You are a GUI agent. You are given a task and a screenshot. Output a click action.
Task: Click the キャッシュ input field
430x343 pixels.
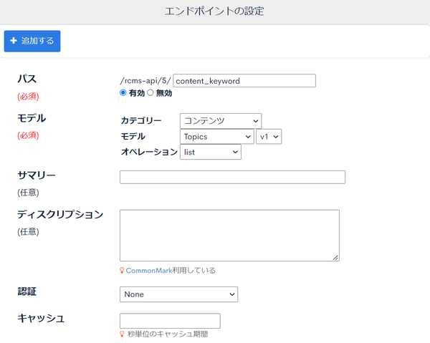pyautogui.click(x=170, y=321)
